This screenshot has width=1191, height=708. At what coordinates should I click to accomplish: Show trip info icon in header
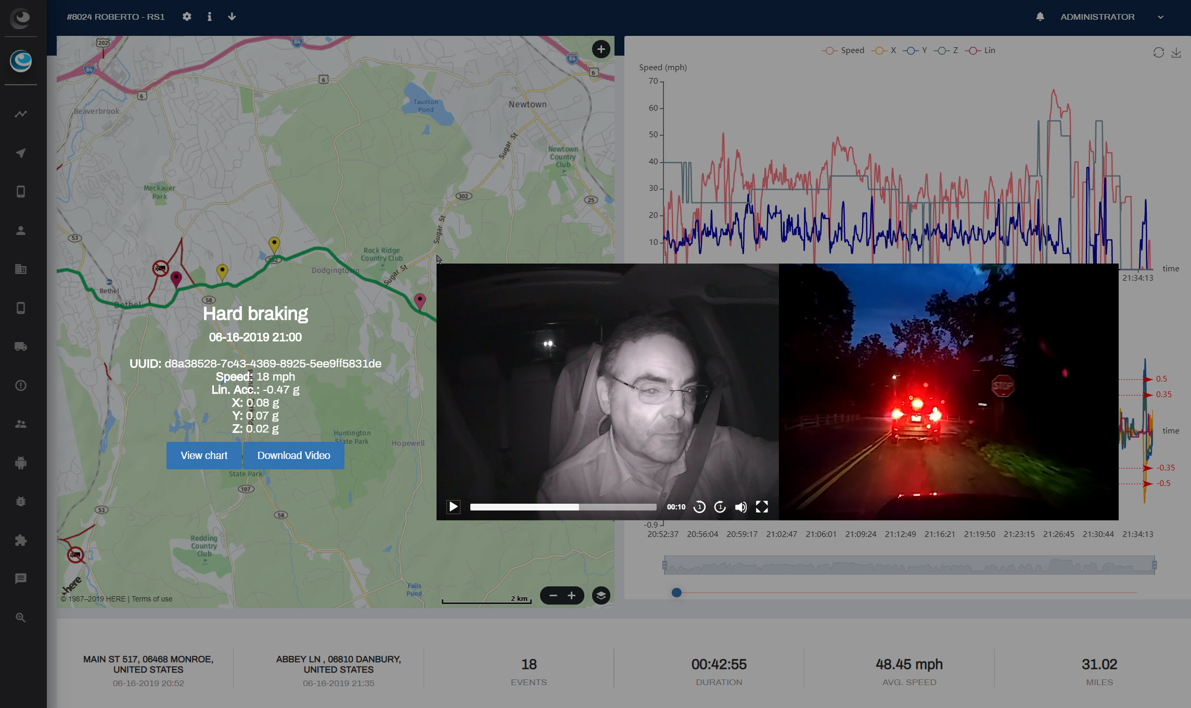(x=209, y=17)
